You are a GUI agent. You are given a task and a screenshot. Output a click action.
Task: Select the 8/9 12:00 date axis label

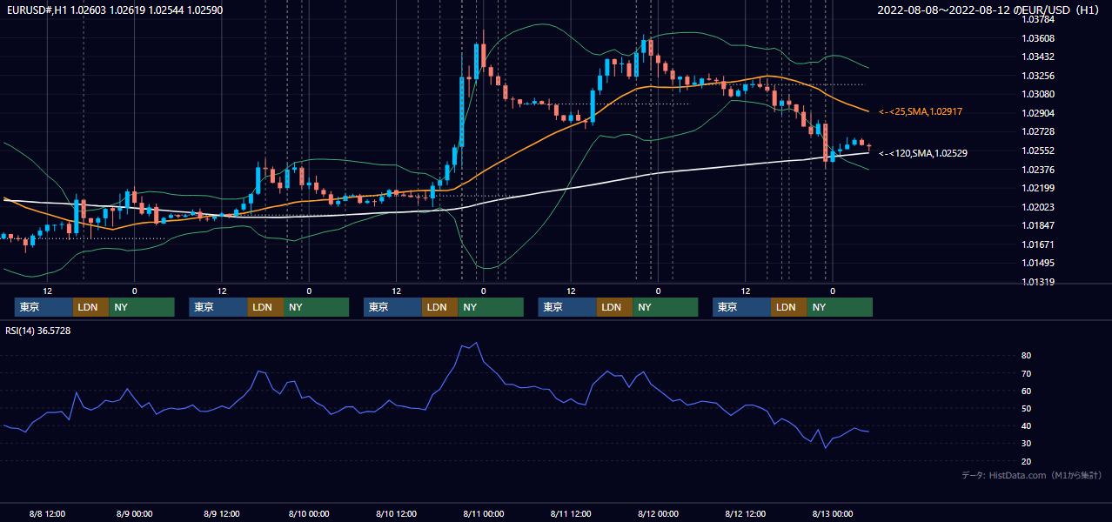click(x=221, y=513)
